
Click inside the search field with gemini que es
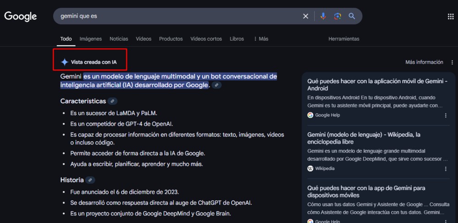pos(179,16)
